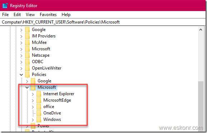Select the Netscape folder icon
The height and width of the screenshot is (133, 207).
pyautogui.click(x=27, y=55)
